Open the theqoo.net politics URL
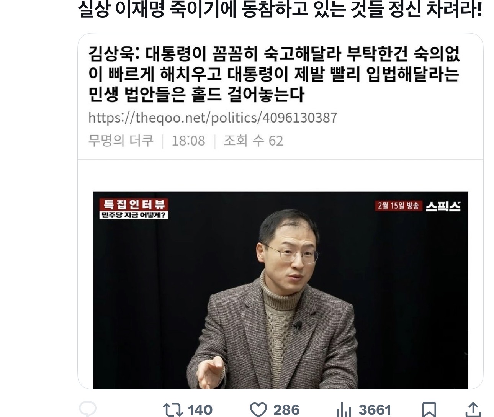 pyautogui.click(x=213, y=118)
